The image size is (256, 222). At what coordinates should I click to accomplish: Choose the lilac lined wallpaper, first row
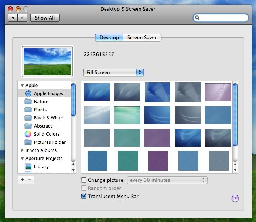coord(218,92)
